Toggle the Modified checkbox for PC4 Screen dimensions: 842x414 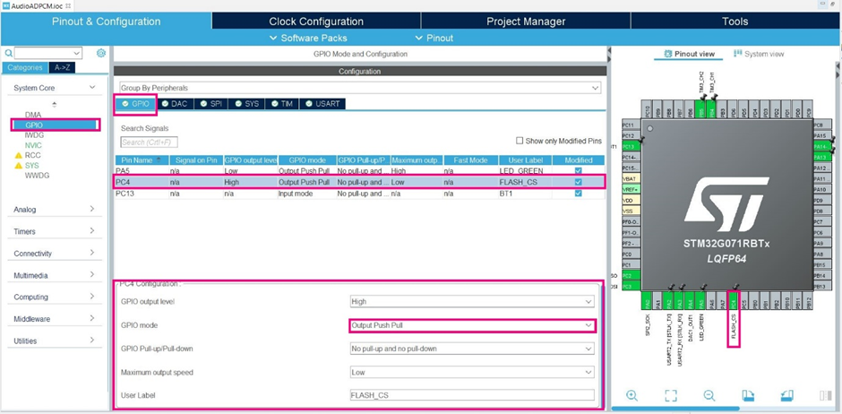click(x=578, y=182)
